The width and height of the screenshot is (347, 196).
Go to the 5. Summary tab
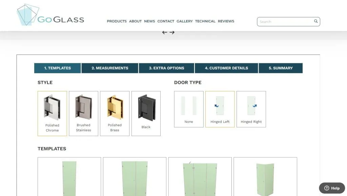click(x=281, y=68)
